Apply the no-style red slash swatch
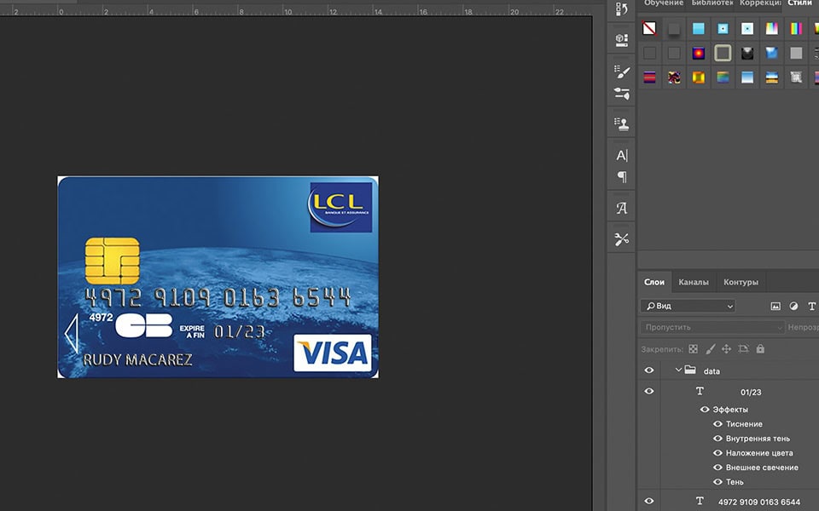819x511 pixels. click(649, 28)
